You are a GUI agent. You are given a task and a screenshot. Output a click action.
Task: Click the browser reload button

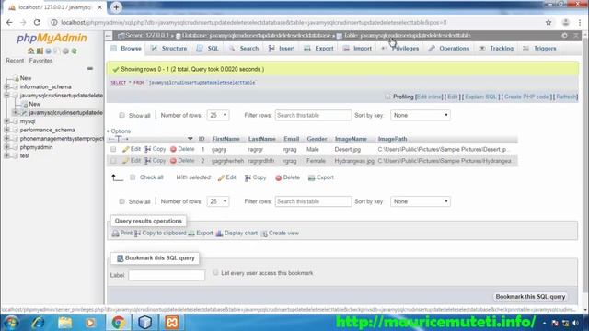click(x=37, y=22)
